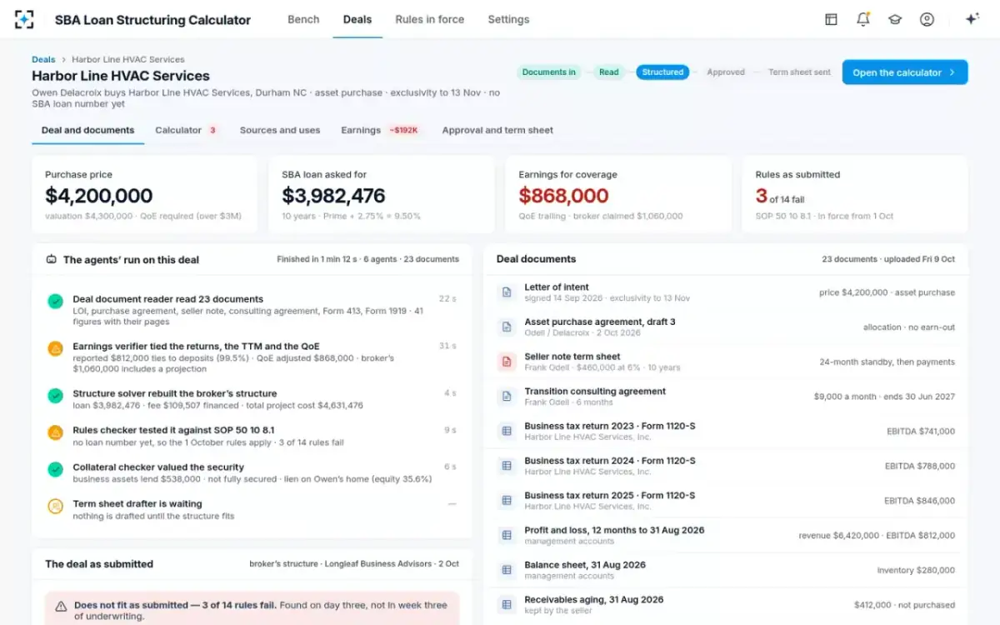Switch to Approval and term sheet tab
Image resolution: width=1000 pixels, height=625 pixels.
coord(497,130)
